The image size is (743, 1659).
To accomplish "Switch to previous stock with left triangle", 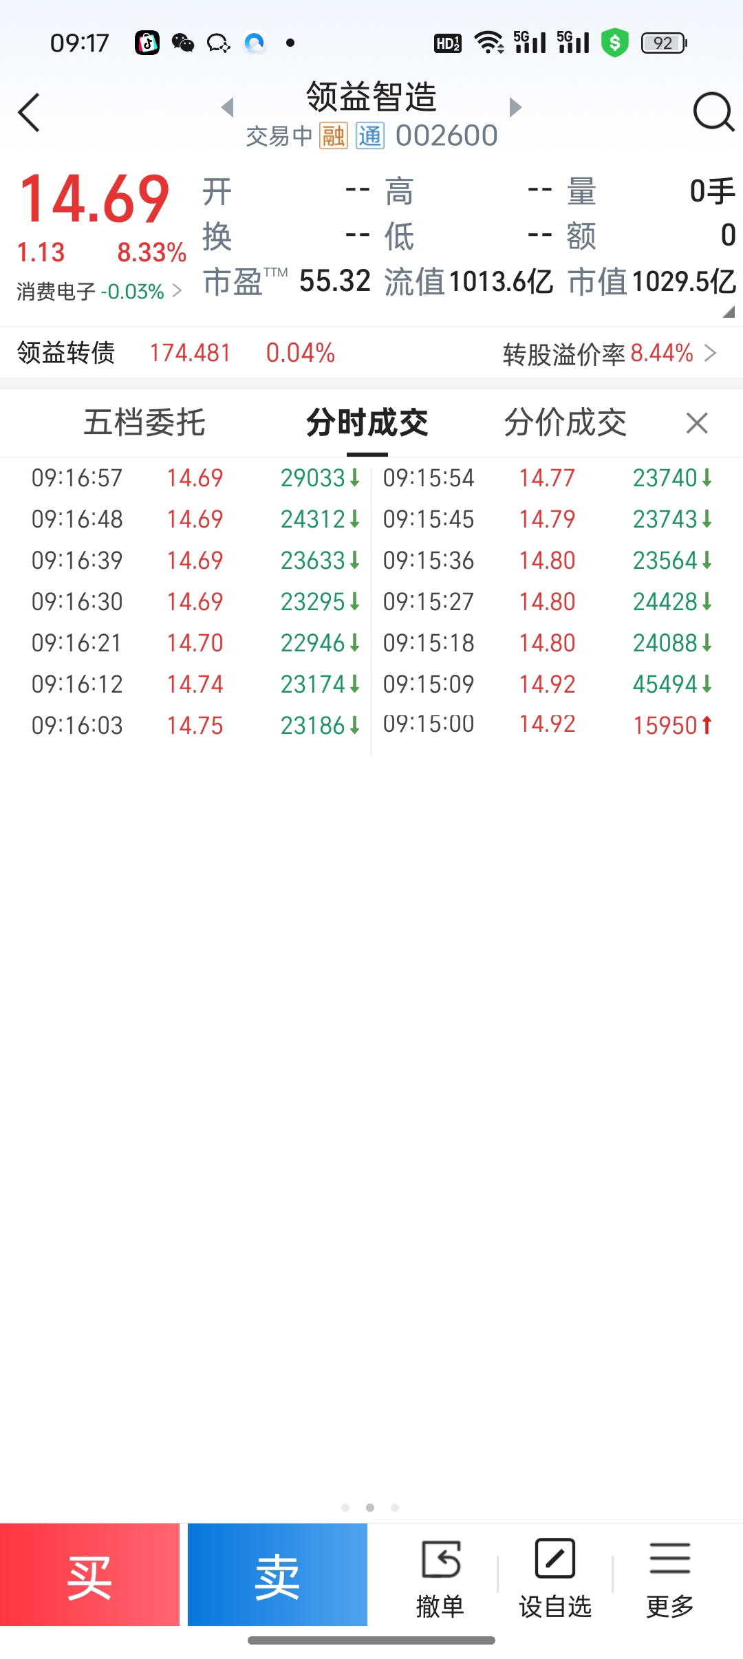I will pos(228,107).
